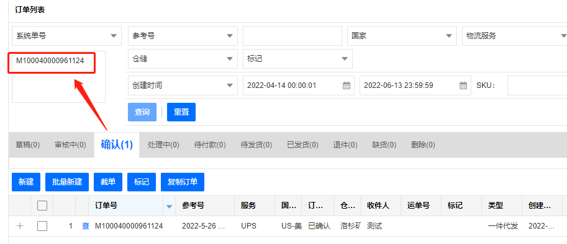
Task: Click the SKU input field
Action: click(x=537, y=85)
